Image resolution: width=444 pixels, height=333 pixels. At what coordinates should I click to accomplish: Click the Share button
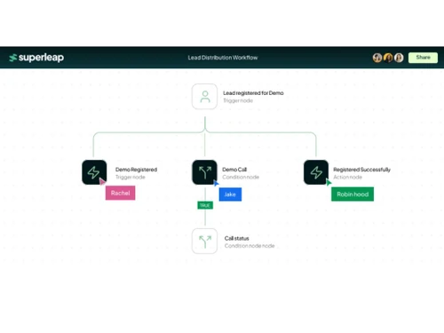click(423, 58)
